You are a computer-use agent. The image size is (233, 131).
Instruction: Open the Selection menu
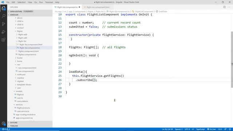point(21,2)
